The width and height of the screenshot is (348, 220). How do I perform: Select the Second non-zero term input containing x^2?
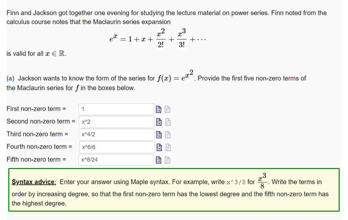(116, 121)
